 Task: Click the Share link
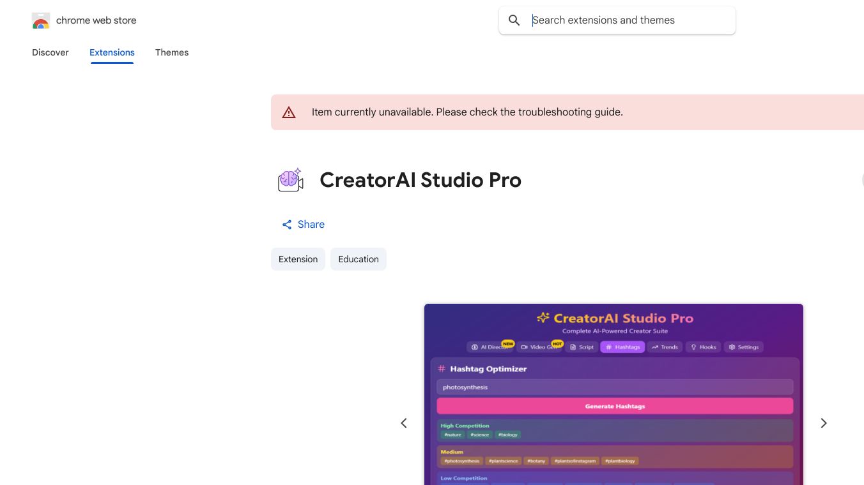click(x=303, y=225)
